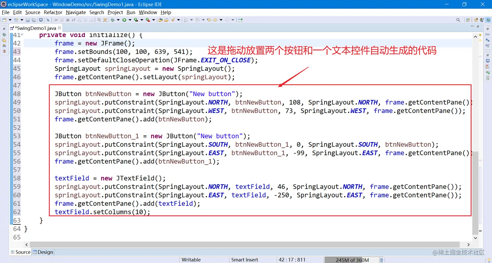Click the scroll up arrow in editor

(475, 37)
